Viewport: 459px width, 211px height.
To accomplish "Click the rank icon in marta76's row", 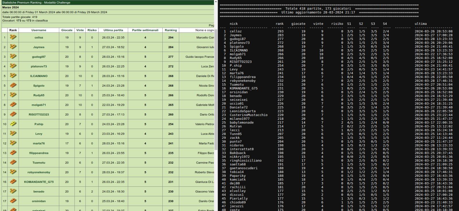I will pos(13,143).
